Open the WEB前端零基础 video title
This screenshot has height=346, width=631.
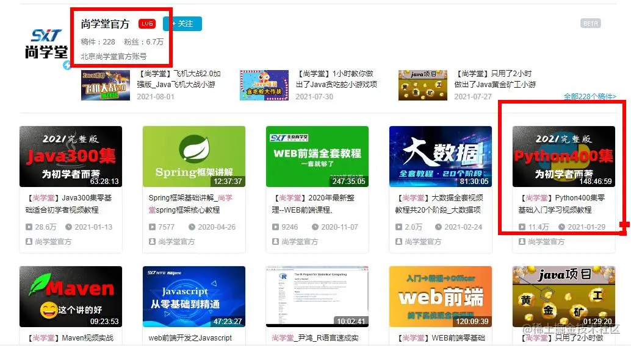click(x=440, y=338)
